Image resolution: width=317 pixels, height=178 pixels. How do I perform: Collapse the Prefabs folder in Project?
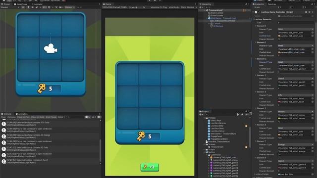(x=204, y=118)
